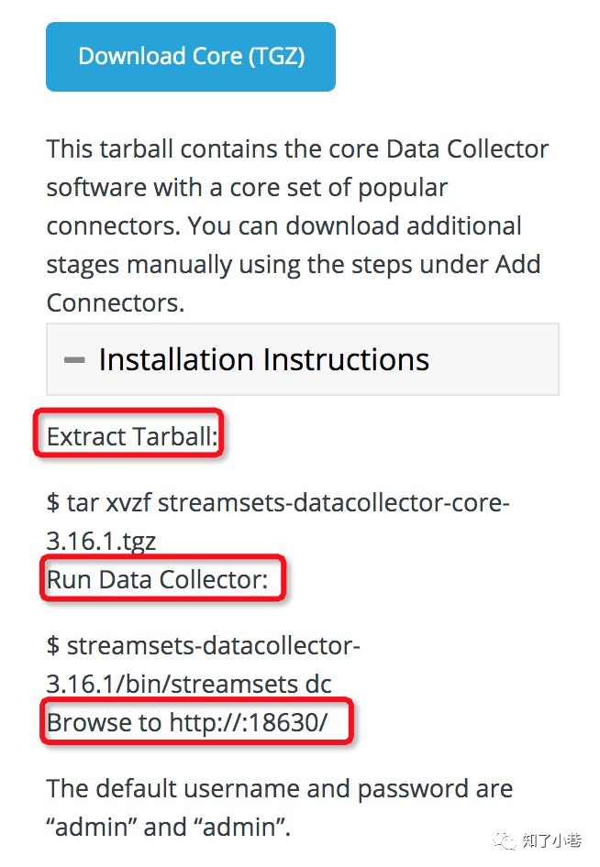Click the tar xvzf command line

coord(278,502)
